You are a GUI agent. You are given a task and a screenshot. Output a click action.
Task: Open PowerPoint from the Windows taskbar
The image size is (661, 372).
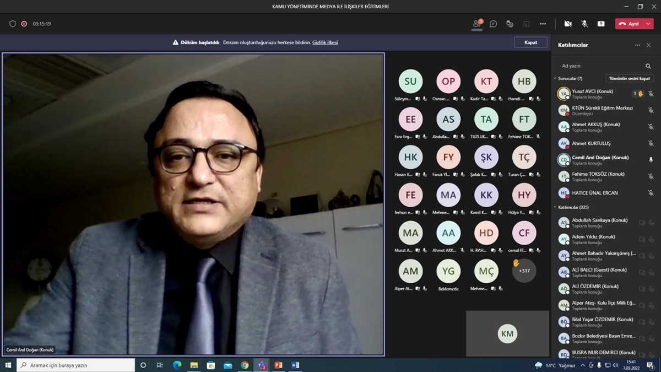click(278, 365)
